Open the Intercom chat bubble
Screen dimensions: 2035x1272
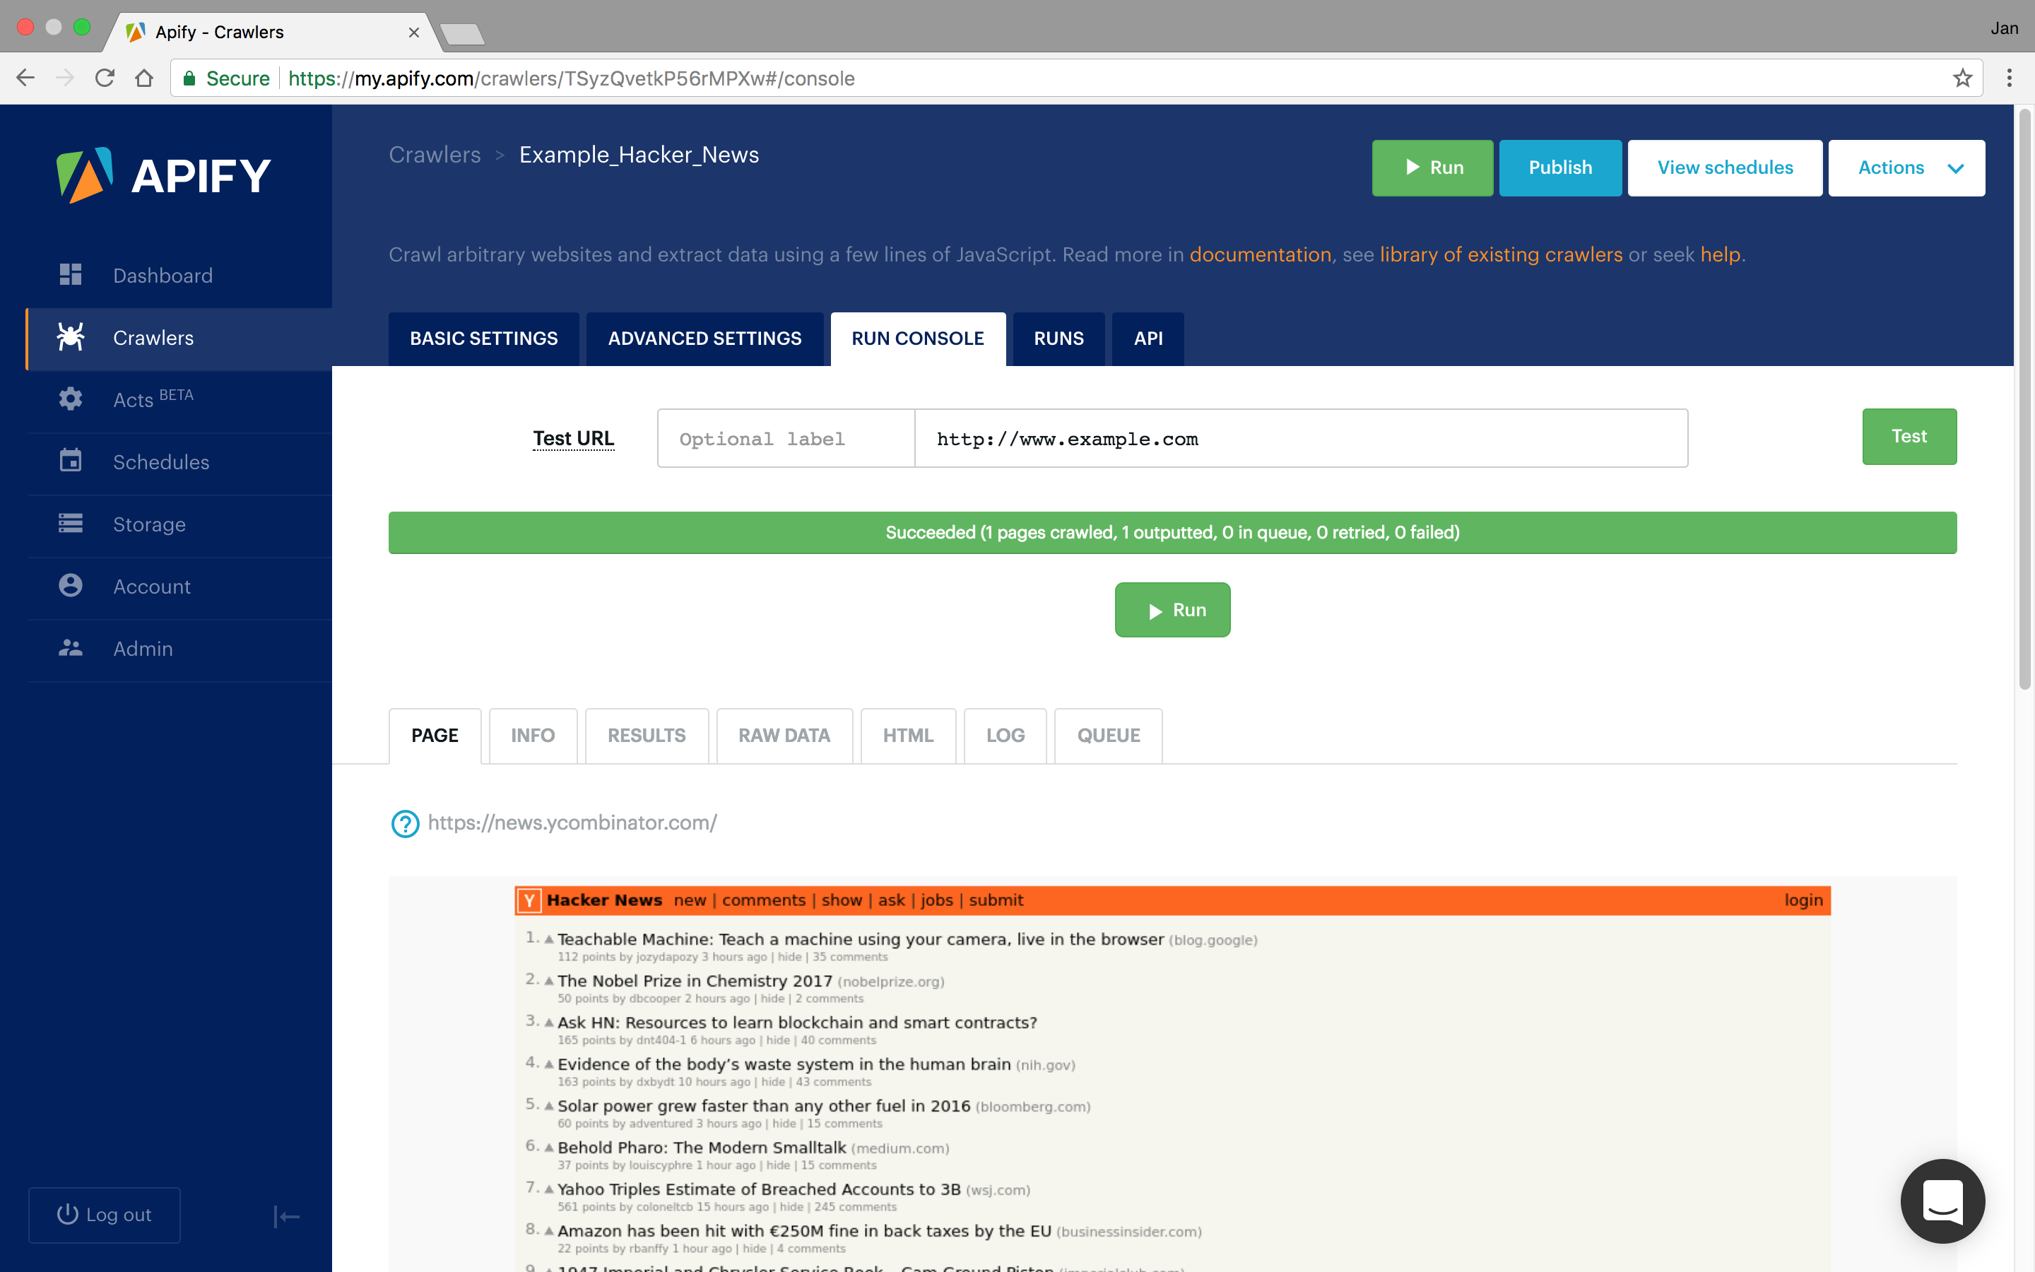tap(1942, 1201)
